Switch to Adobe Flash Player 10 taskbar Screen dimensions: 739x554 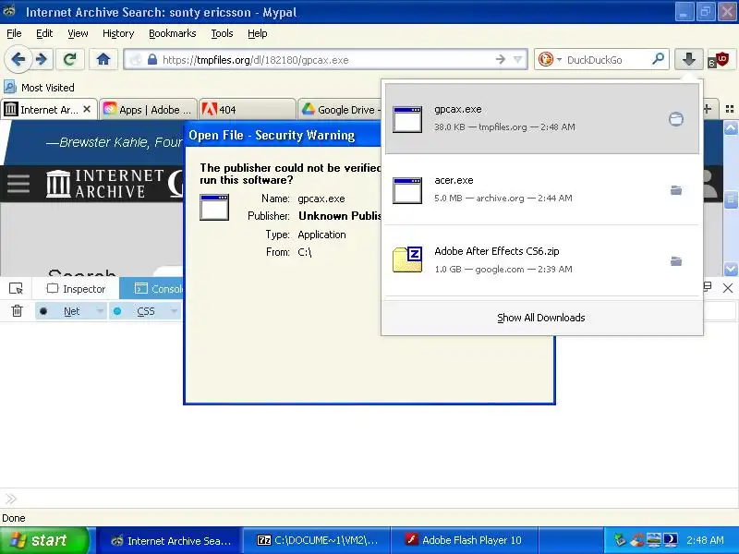pos(464,540)
